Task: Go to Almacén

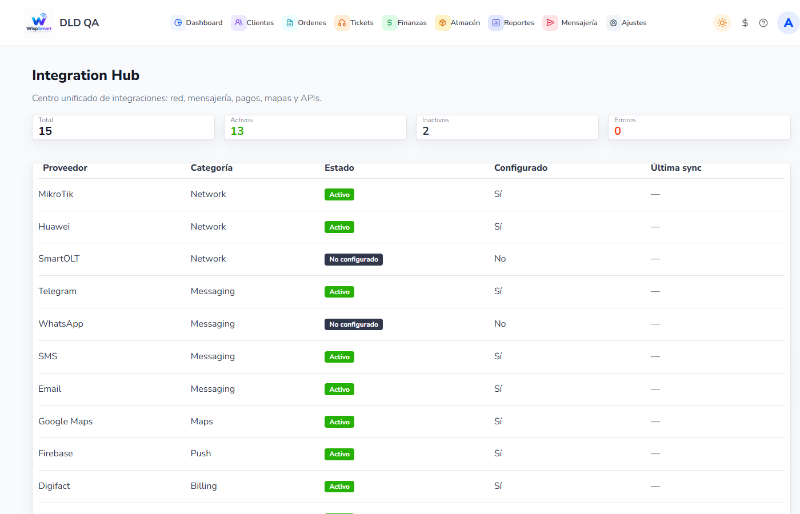Action: tap(458, 23)
